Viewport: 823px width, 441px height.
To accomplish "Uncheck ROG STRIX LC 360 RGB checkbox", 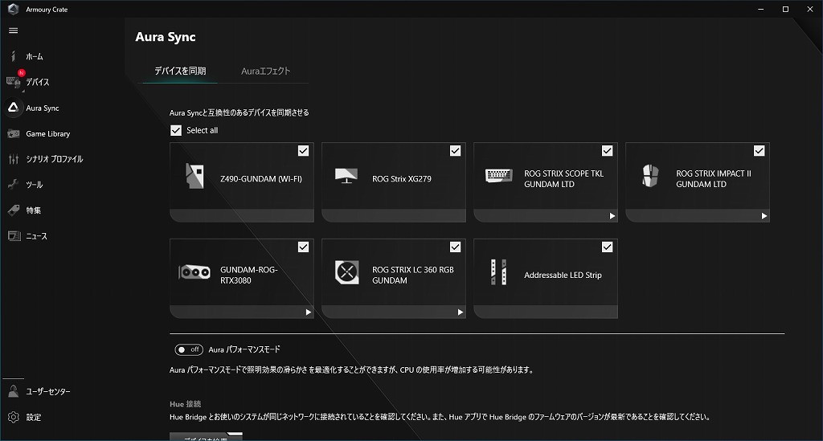I will point(455,247).
